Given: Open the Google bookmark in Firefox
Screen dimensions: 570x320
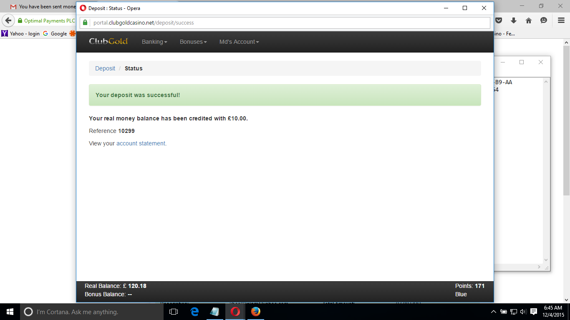Looking at the screenshot, I should 55,34.
